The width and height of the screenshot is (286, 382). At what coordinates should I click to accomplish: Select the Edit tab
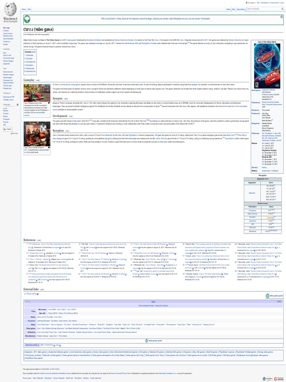coord(233,9)
